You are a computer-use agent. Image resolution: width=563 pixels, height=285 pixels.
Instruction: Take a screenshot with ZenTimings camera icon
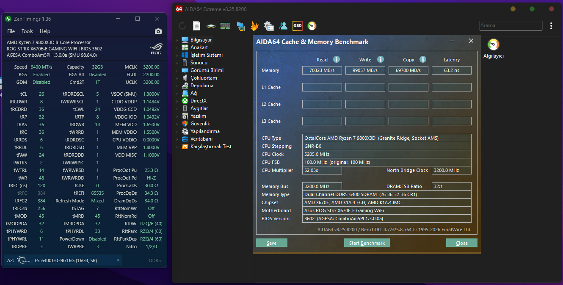tap(158, 31)
